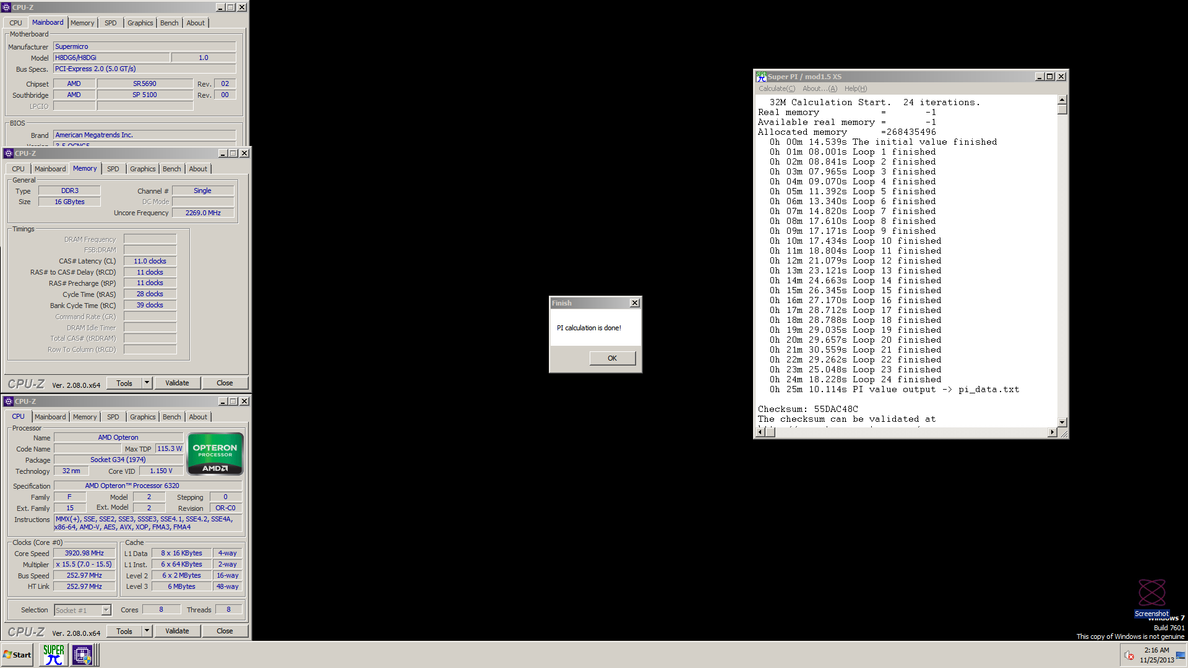Screen dimensions: 1188x668
Task: Click Close button in Memory CPU-Z window
Action: pyautogui.click(x=225, y=383)
